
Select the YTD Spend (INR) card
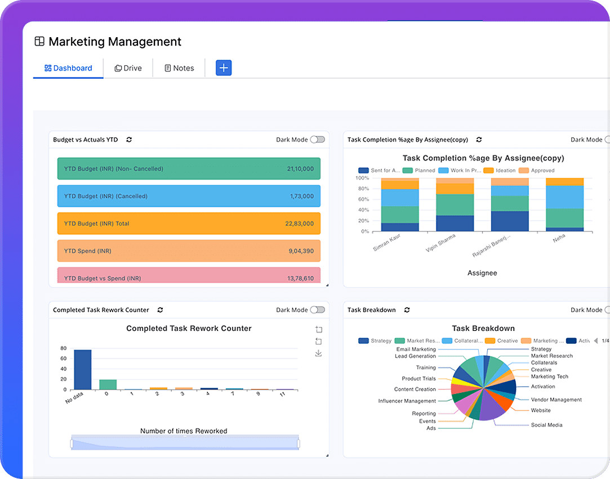(189, 251)
